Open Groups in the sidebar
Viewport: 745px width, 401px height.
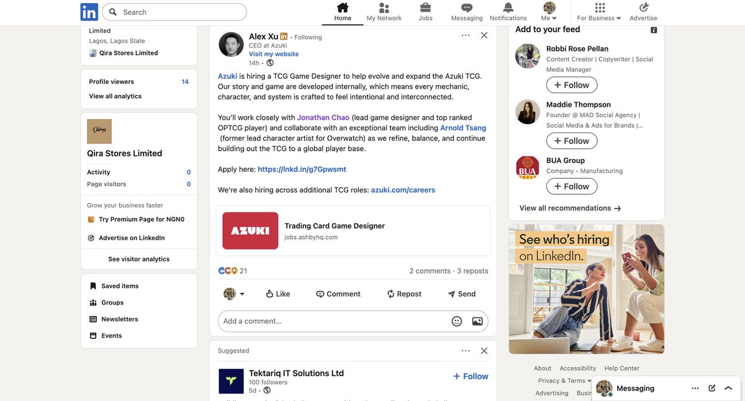107,302
